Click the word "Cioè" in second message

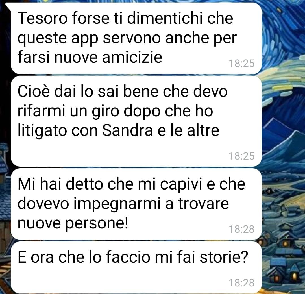[x=34, y=91]
